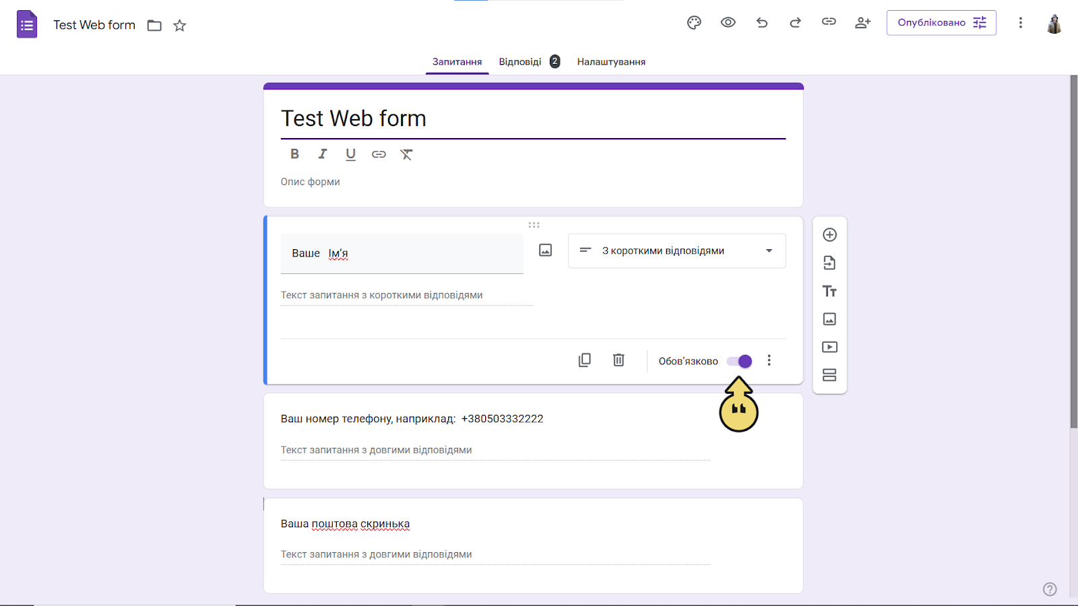The height and width of the screenshot is (606, 1078).
Task: Edit the Ваше Ім'я question field
Action: [x=402, y=253]
